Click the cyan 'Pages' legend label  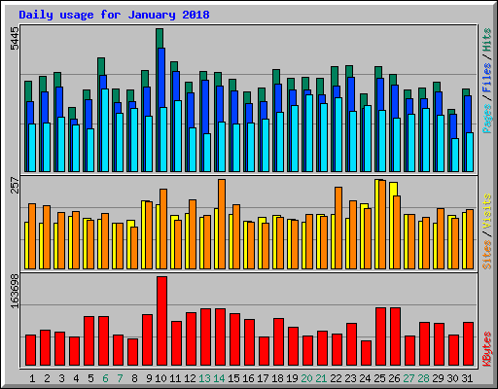[x=486, y=119]
